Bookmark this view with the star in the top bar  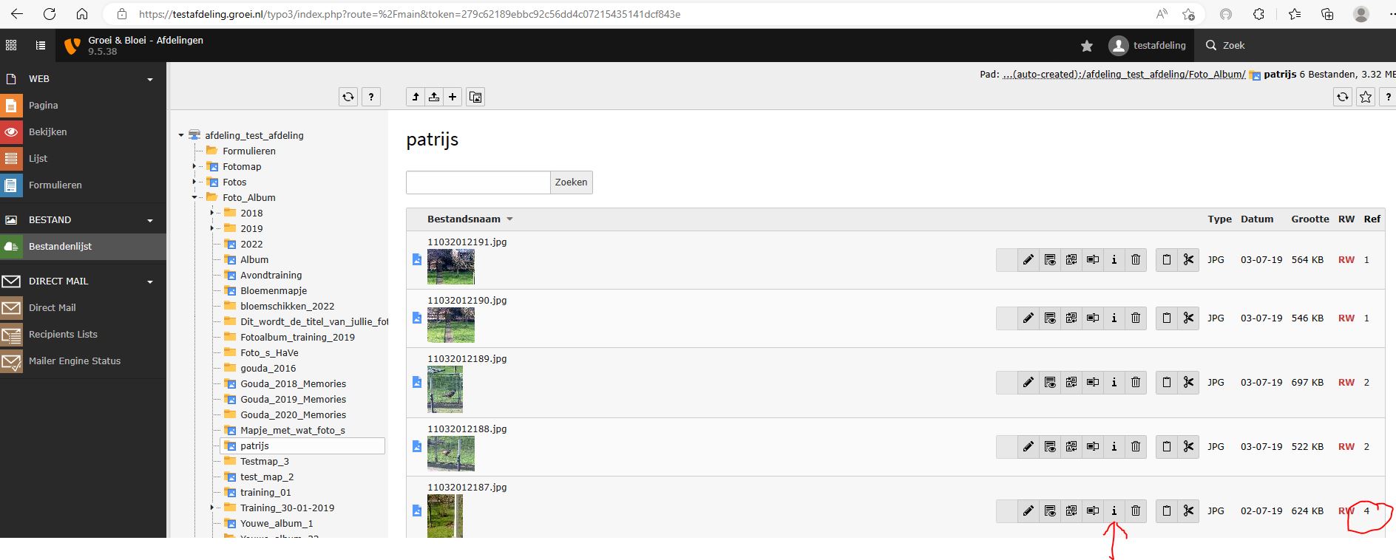(1086, 46)
